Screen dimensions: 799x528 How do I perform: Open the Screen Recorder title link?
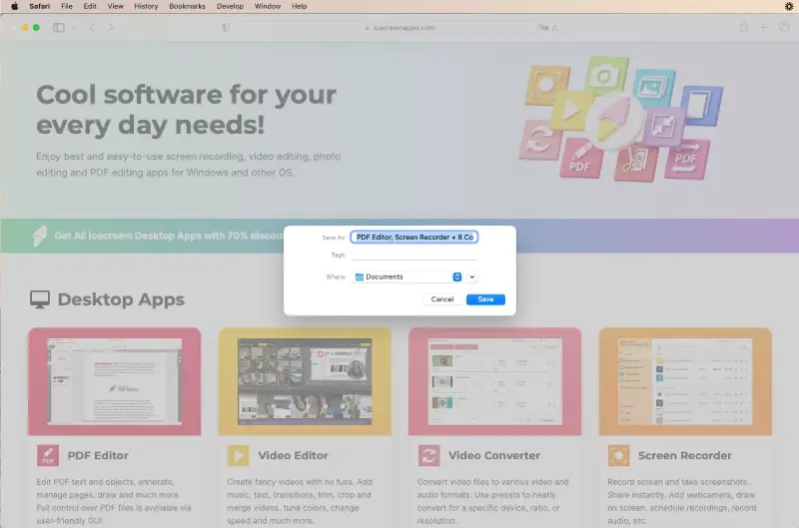pyautogui.click(x=685, y=456)
